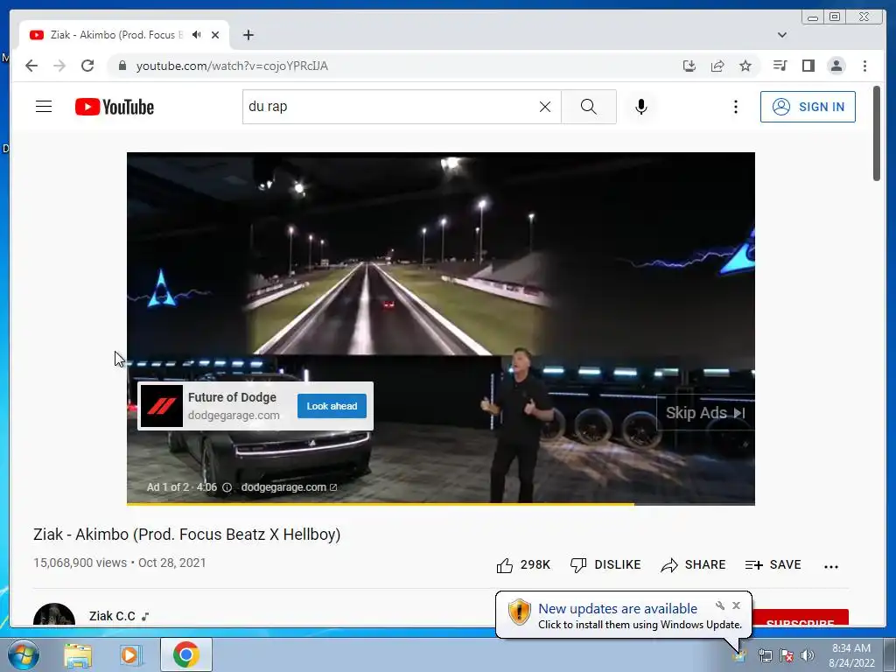The image size is (896, 672).
Task: Mute the tab via its speaker icon
Action: 197,35
